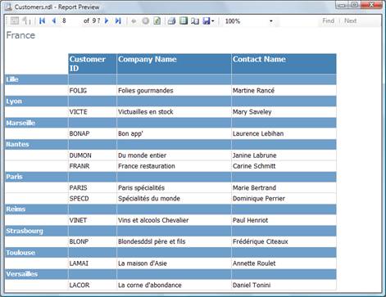
Task: Go to the first page
Action: (42, 20)
